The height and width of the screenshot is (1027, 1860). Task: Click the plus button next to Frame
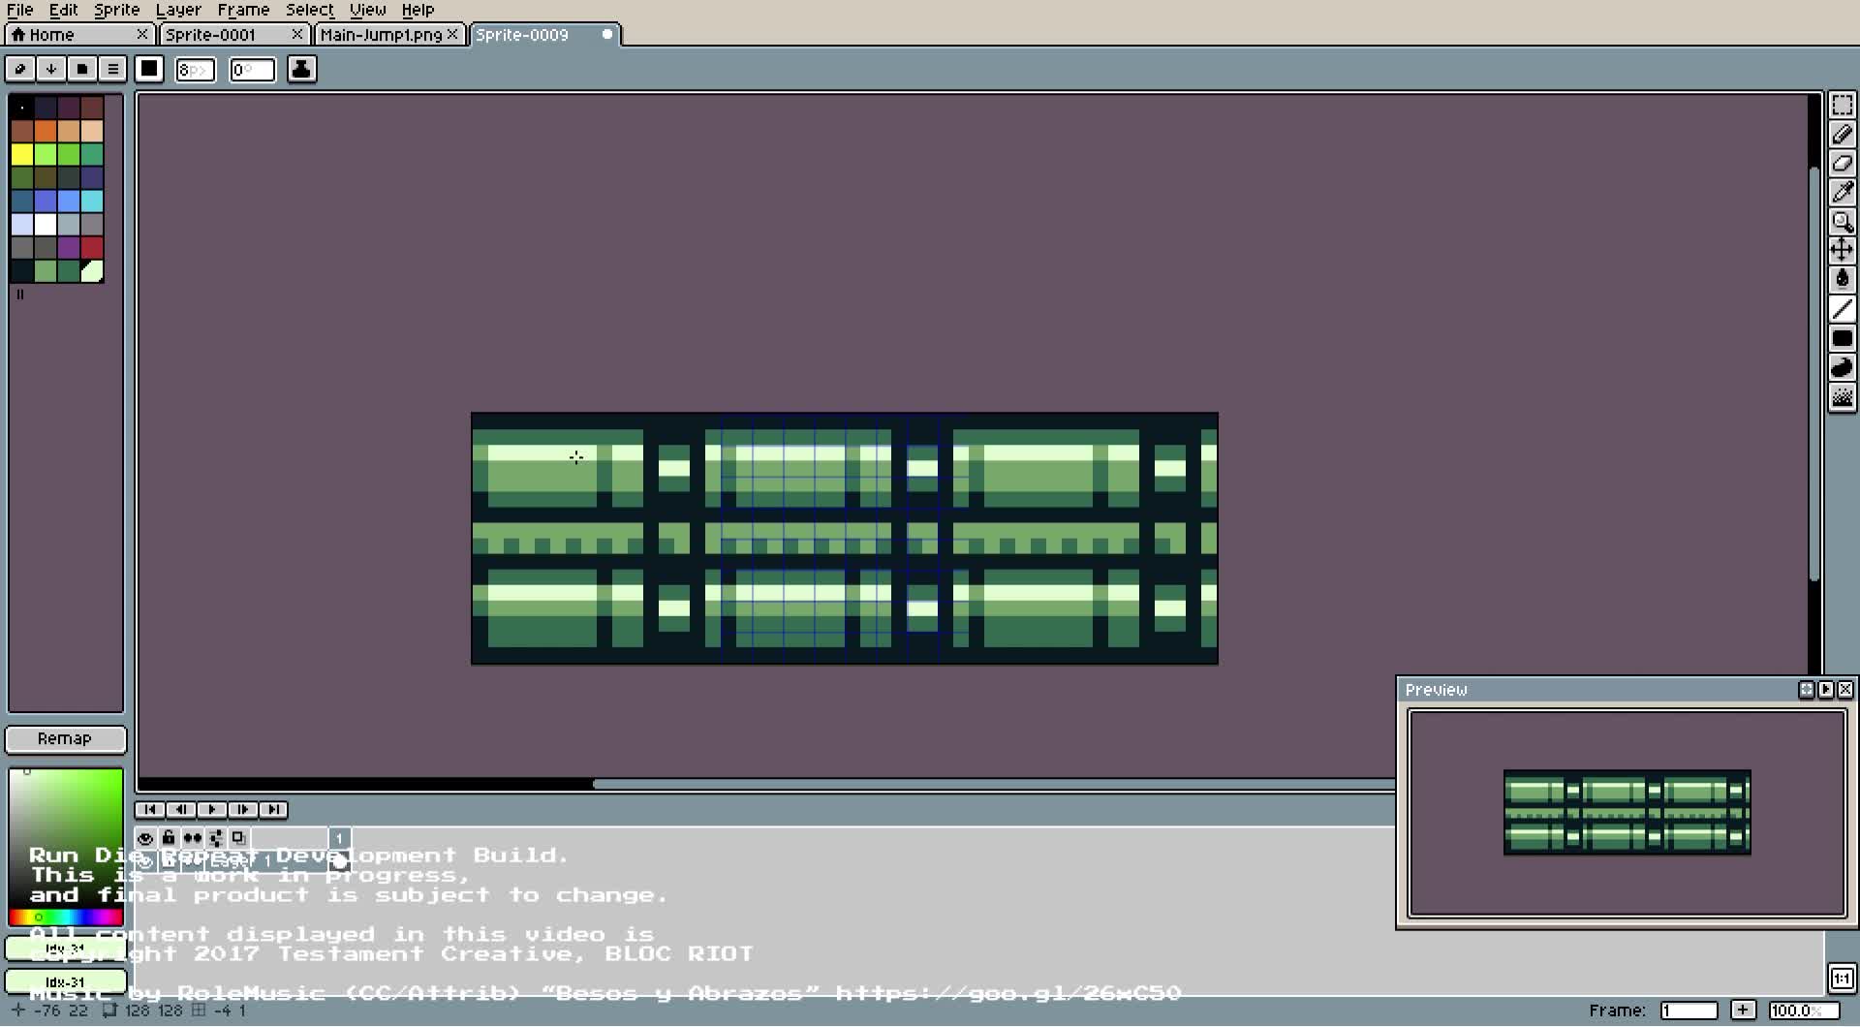1743,1010
